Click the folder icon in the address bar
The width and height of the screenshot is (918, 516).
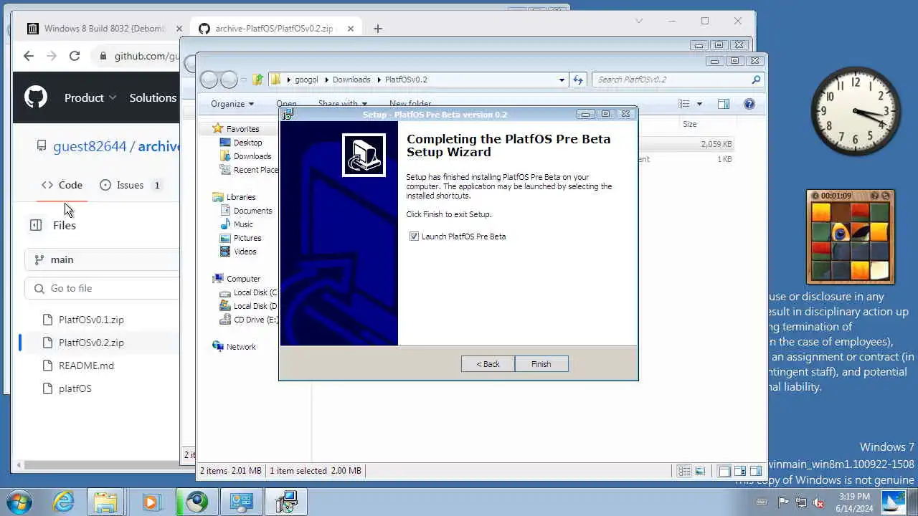275,80
